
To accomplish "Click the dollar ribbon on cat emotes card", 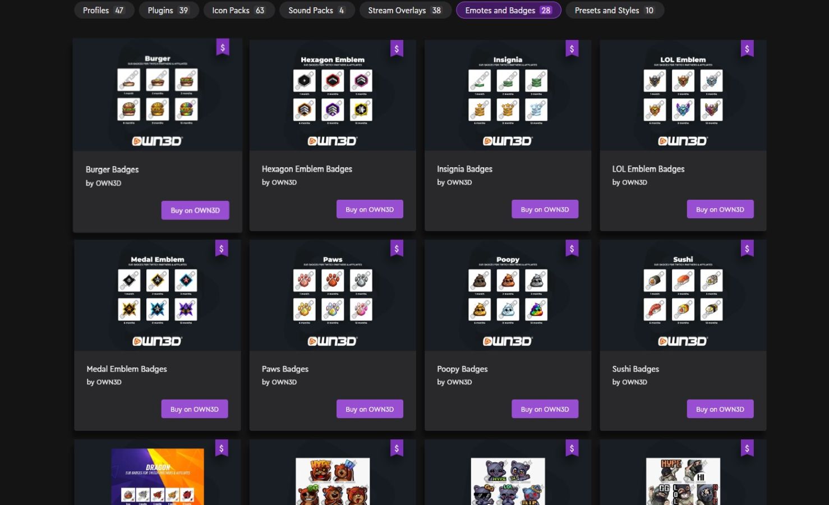I will point(572,448).
